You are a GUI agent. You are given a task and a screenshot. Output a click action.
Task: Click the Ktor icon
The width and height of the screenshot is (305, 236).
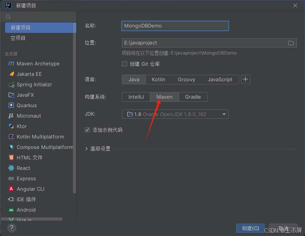click(11, 126)
